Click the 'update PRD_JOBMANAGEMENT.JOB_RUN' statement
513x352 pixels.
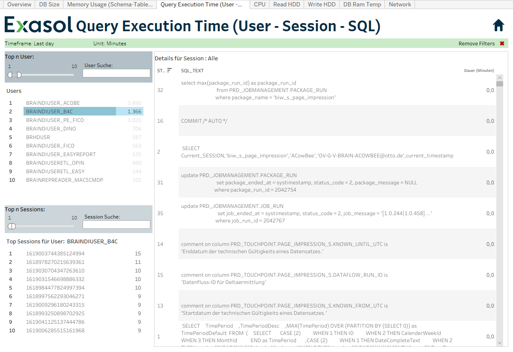pyautogui.click(x=307, y=213)
